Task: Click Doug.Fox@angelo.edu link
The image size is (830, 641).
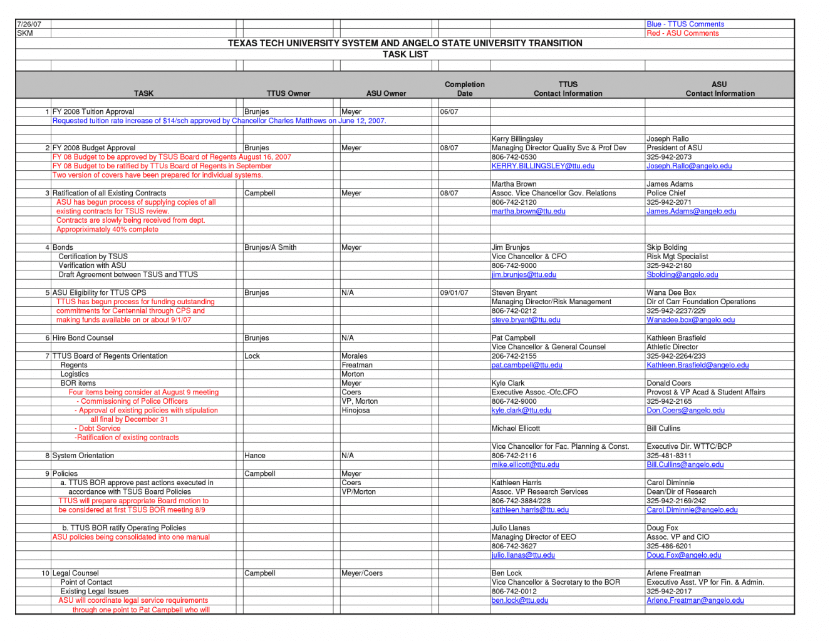Action: 684,555
